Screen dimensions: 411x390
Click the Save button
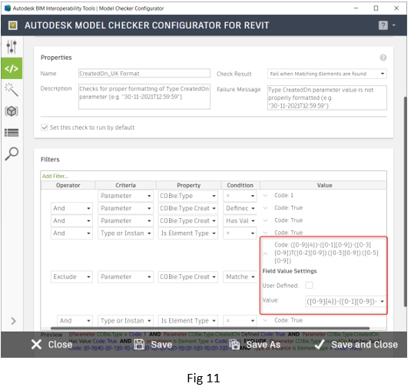pyautogui.click(x=153, y=344)
